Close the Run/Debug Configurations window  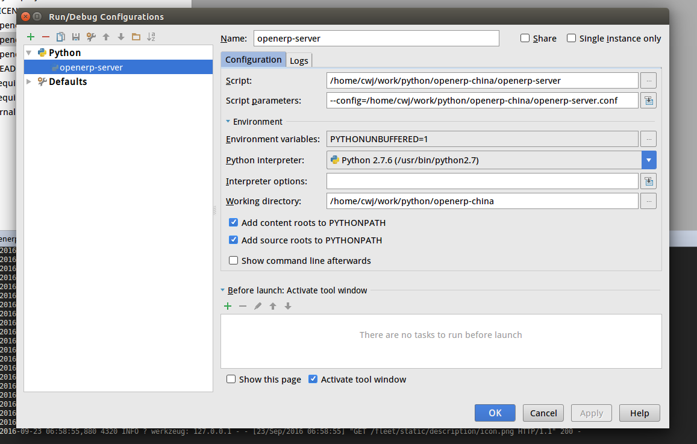[x=26, y=16]
